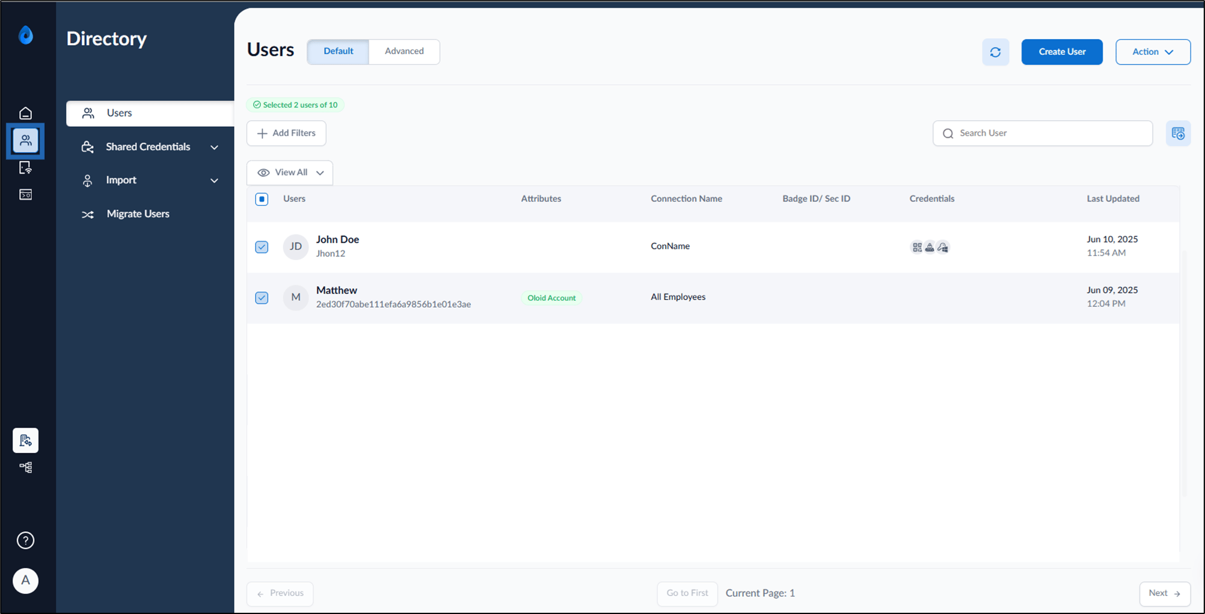Screen dimensions: 1205x614
Task: Click the Credentials column header
Action: pyautogui.click(x=931, y=198)
